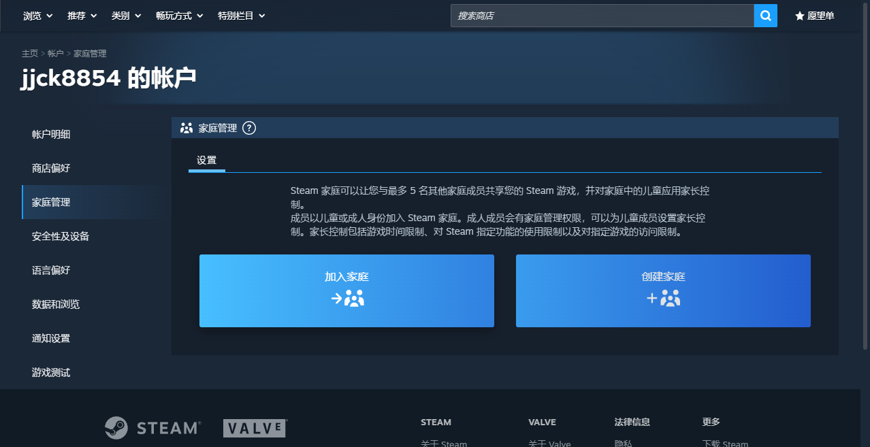
Task: Click the search magnifier icon button
Action: [x=765, y=16]
